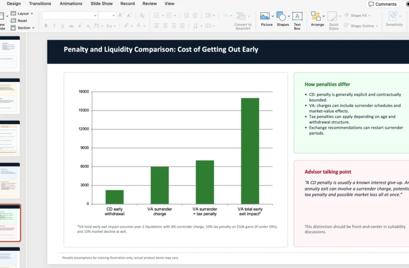Select the first slide thumbnail in the panel

point(10,54)
